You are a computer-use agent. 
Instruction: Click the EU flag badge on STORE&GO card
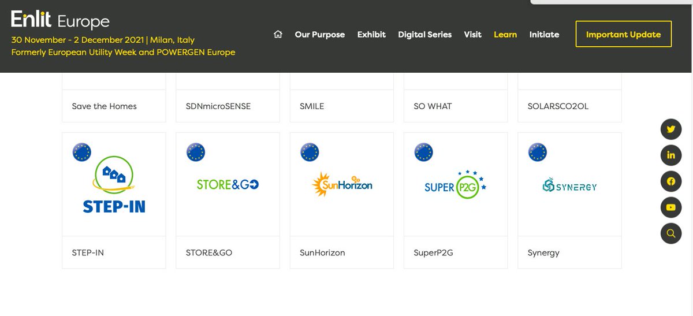pyautogui.click(x=196, y=152)
